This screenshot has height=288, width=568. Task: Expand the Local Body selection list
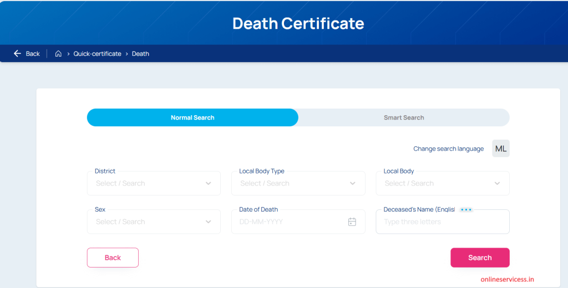tap(442, 183)
